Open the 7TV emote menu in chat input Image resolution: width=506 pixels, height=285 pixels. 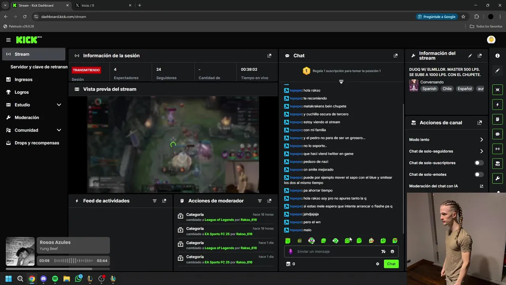(x=383, y=251)
